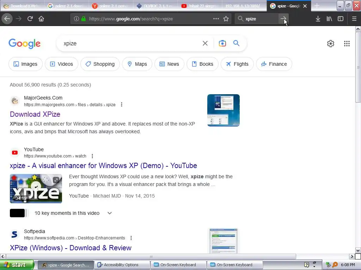Open the xpize video thumbnail
Viewport: 361px width, 270px height.
pyautogui.click(x=36, y=188)
